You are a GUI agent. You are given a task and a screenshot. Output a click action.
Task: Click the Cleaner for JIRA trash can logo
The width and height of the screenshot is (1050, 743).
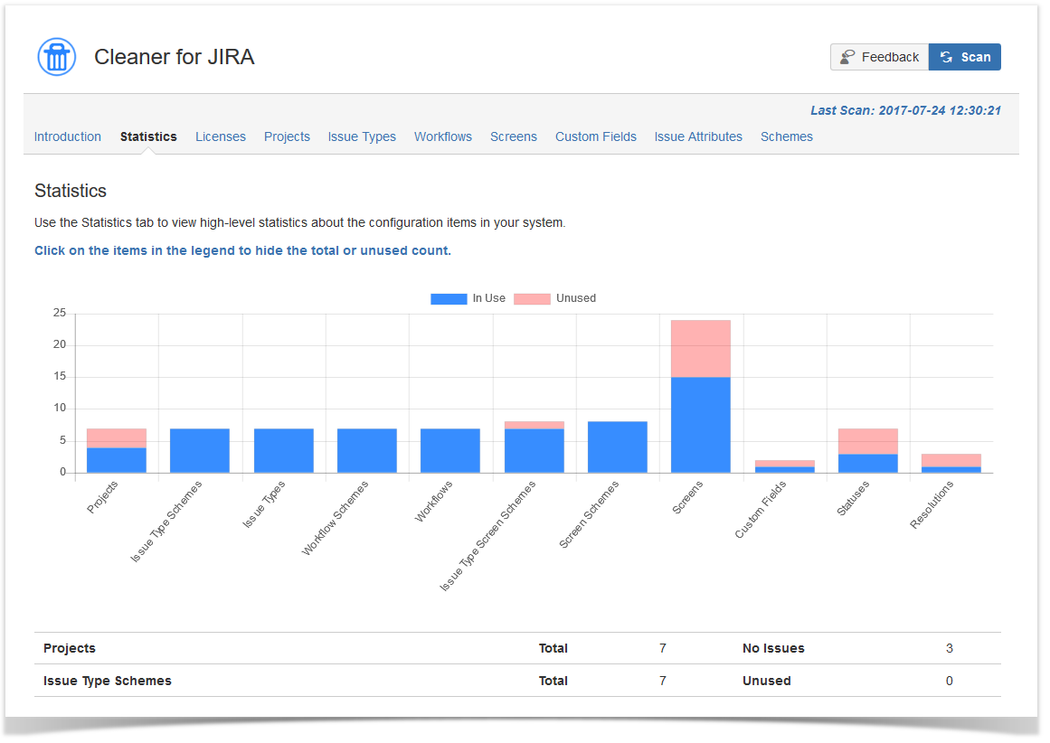point(57,57)
